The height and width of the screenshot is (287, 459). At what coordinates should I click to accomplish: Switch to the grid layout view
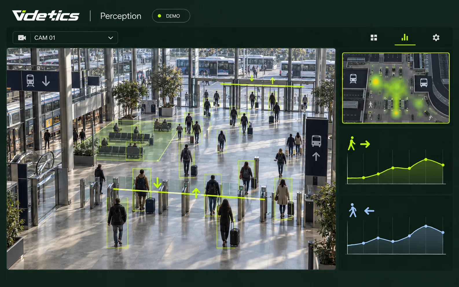374,38
